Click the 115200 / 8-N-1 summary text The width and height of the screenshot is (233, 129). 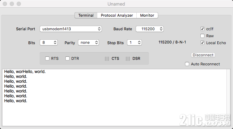tap(172, 42)
